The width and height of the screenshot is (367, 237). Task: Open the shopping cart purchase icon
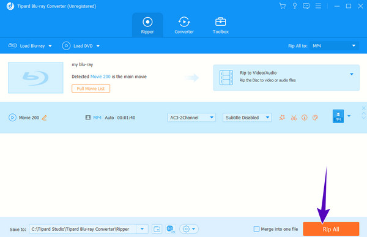point(283,6)
